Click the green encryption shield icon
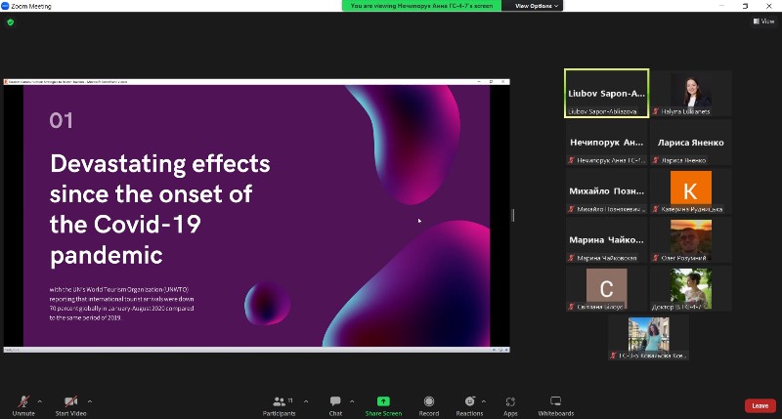782x419 pixels. pos(11,21)
